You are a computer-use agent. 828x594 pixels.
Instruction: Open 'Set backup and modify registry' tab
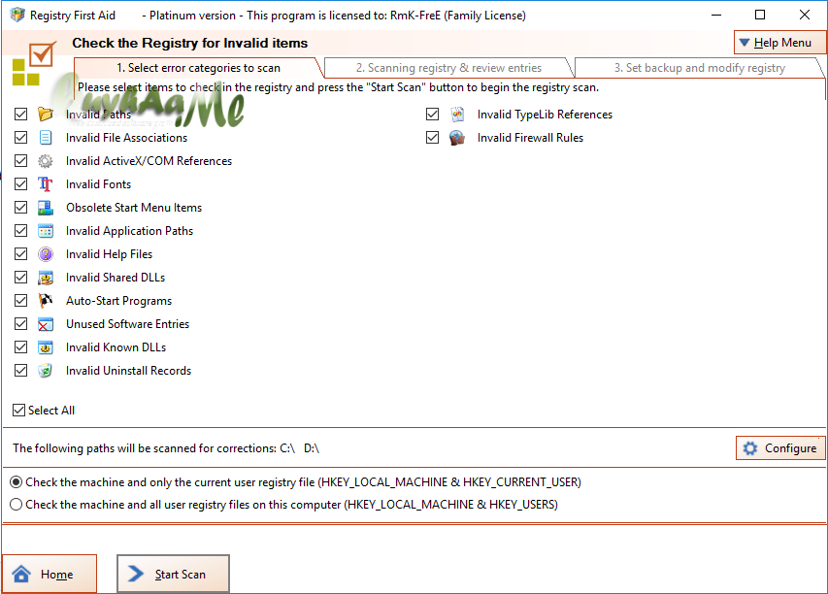[x=699, y=68]
